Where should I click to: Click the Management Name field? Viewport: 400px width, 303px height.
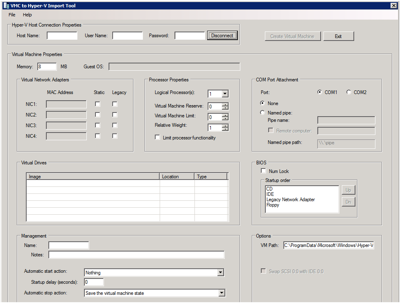(x=69, y=245)
